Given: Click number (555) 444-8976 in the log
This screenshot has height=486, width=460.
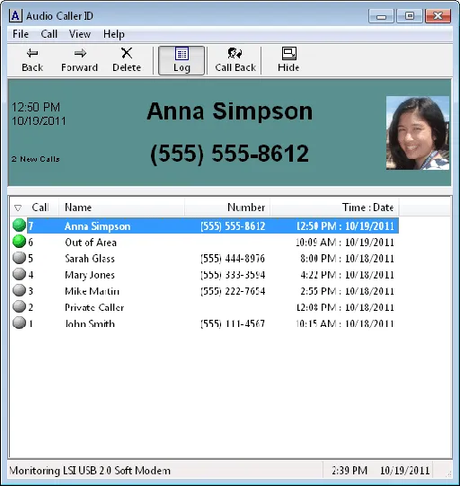Looking at the screenshot, I should click(233, 259).
